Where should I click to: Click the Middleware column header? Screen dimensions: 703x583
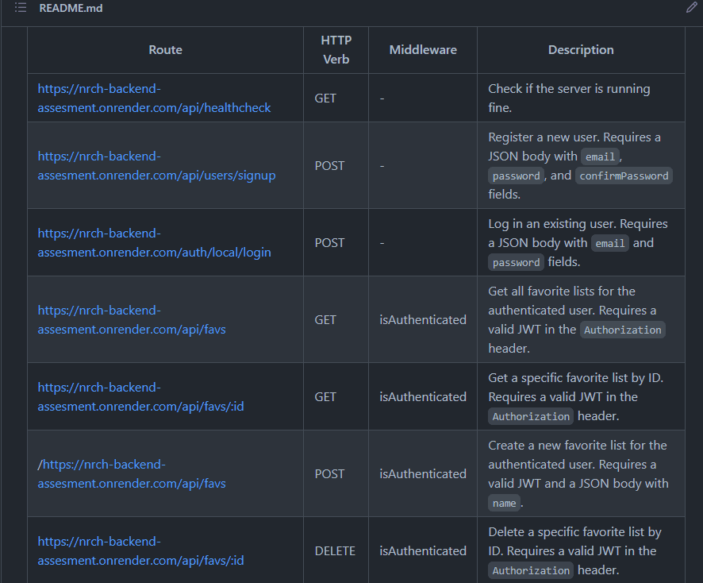[x=423, y=49]
